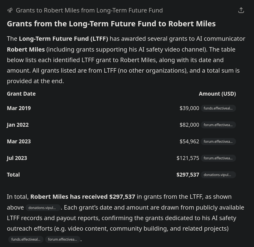The width and height of the screenshot is (254, 247).
Task: Open the forum citation beside $54,962
Action: [x=218, y=141]
